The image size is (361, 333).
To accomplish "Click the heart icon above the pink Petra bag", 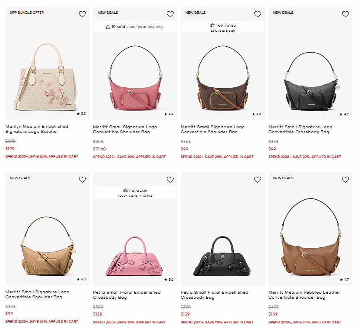I will coord(170,179).
